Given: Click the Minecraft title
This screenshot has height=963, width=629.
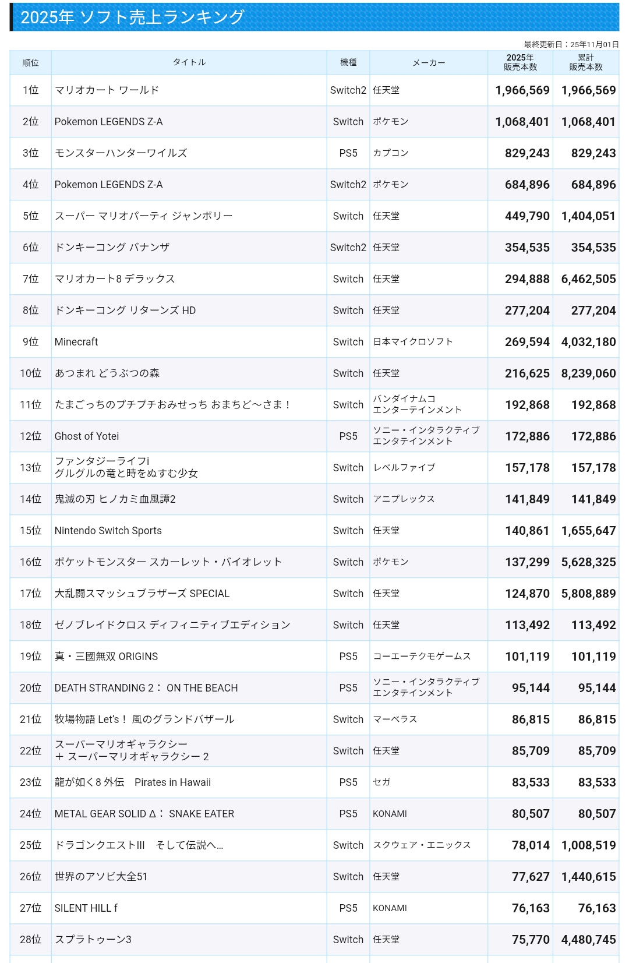Looking at the screenshot, I should pyautogui.click(x=76, y=342).
